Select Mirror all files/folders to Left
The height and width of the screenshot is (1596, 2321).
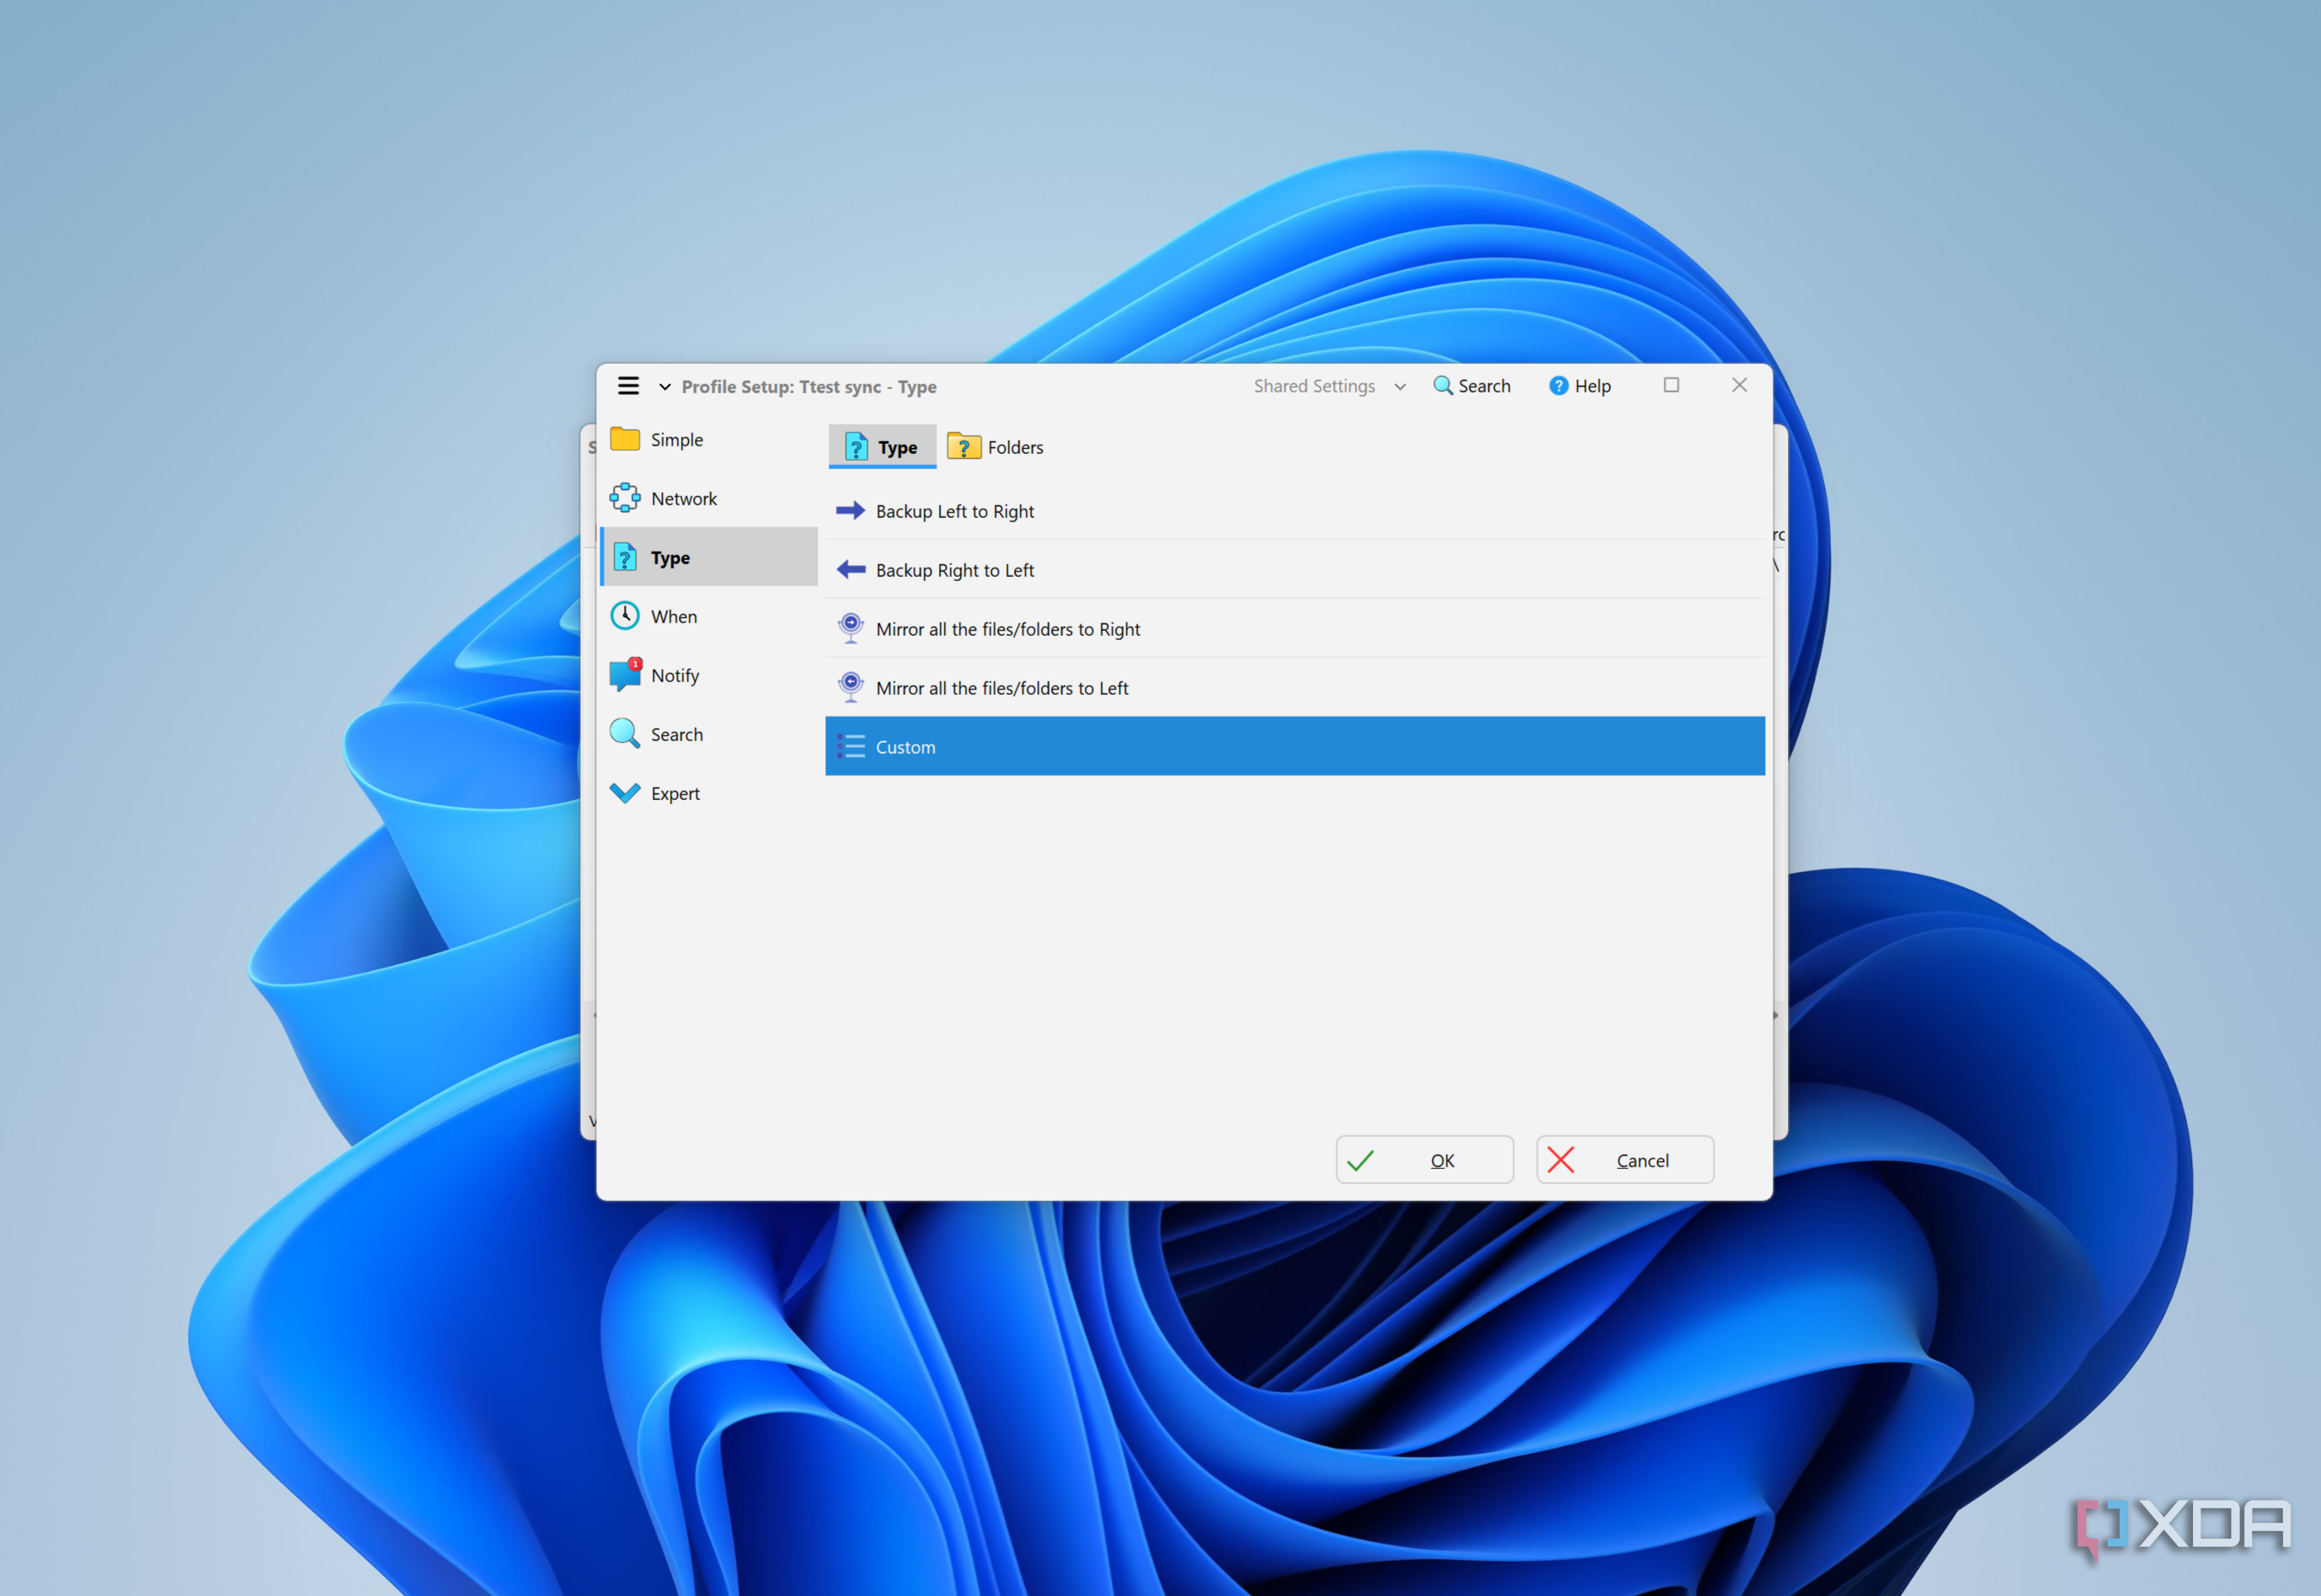pyautogui.click(x=1001, y=688)
